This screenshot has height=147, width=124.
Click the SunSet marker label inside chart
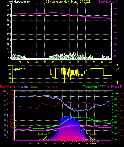pos(93,135)
